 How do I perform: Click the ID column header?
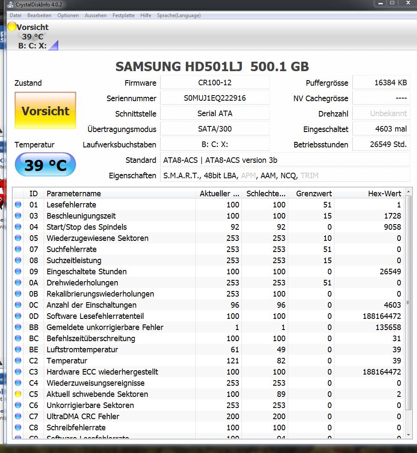pyautogui.click(x=33, y=193)
